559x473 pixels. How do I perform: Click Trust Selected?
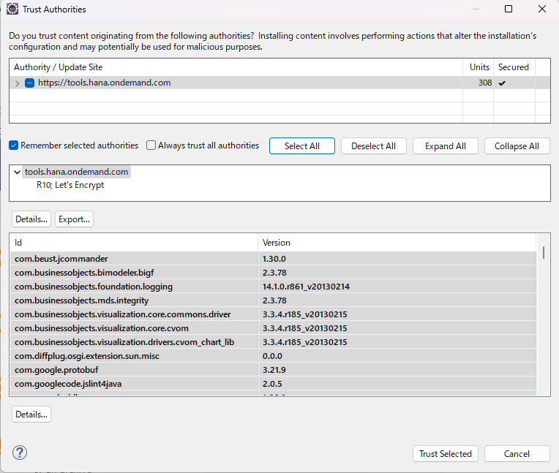point(446,454)
